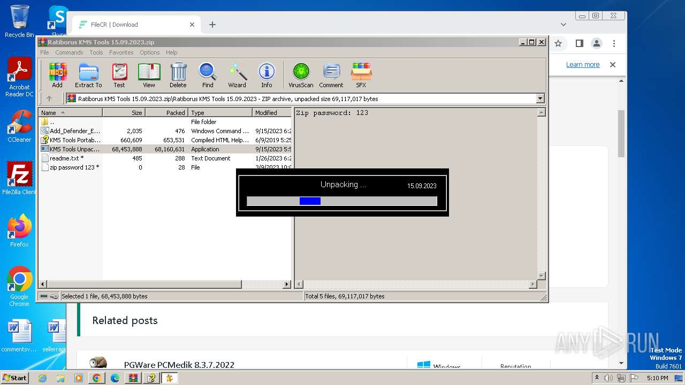Click Chrome bookmark star icon
Viewport: 685px width, 385px height.
(558, 43)
